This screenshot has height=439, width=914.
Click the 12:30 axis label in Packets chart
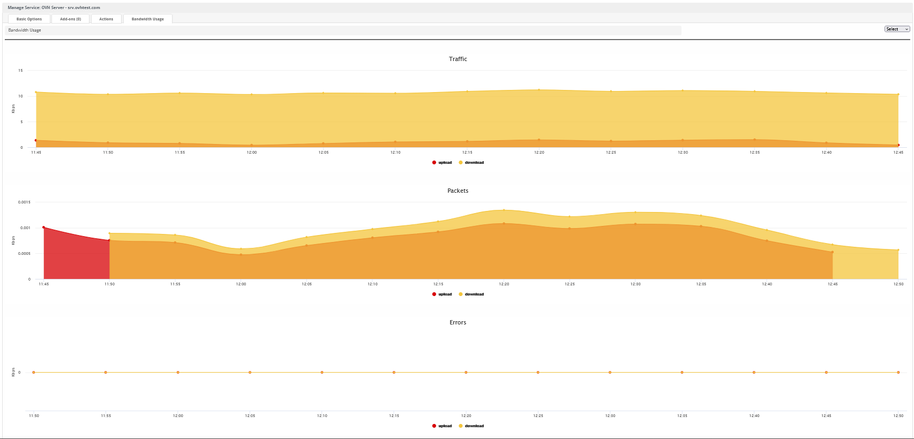[635, 284]
